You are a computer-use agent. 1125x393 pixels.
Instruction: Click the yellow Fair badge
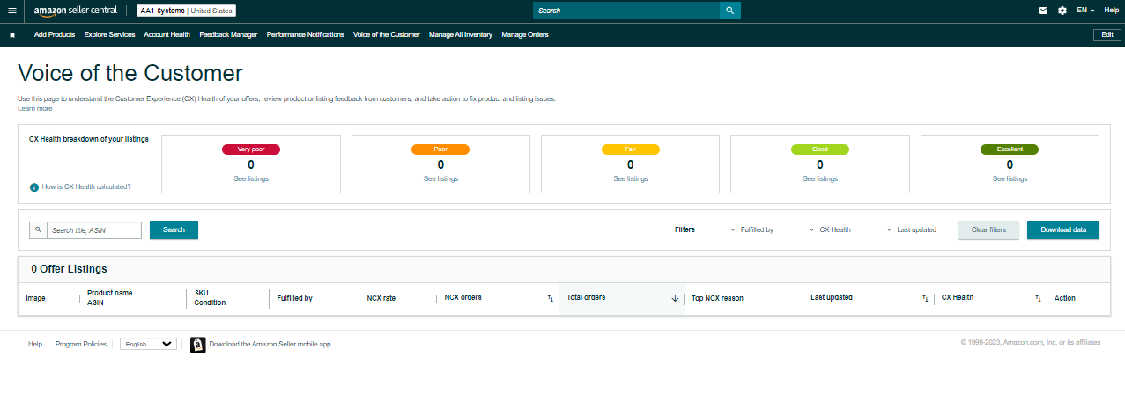tap(630, 149)
